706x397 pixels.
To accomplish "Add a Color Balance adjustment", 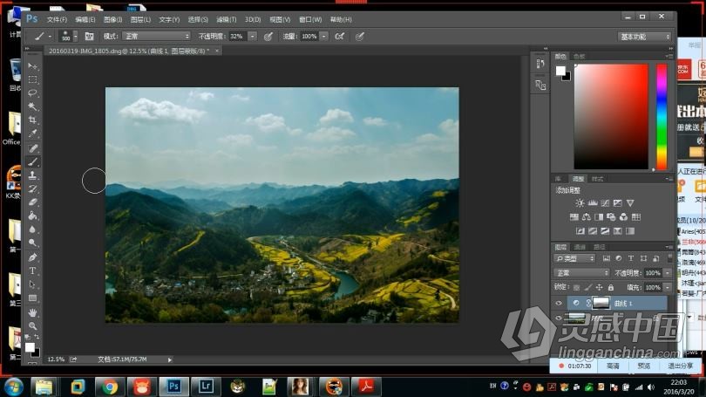I will (x=587, y=217).
